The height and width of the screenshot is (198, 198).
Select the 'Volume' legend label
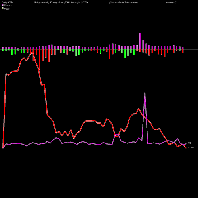click(x=8, y=6)
